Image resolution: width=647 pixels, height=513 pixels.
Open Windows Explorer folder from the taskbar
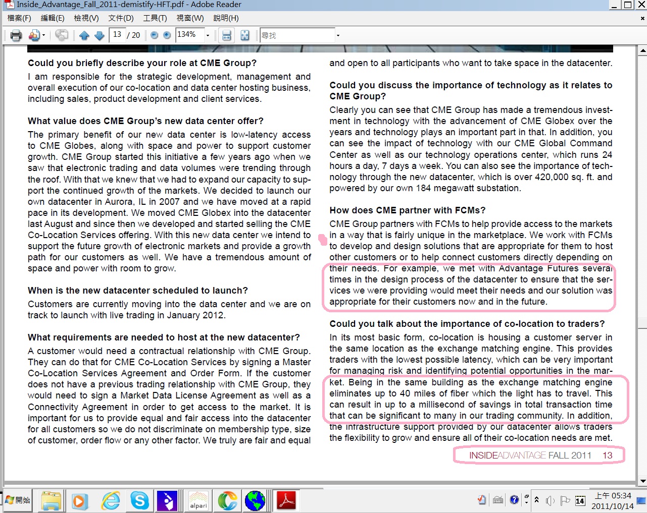point(51,500)
